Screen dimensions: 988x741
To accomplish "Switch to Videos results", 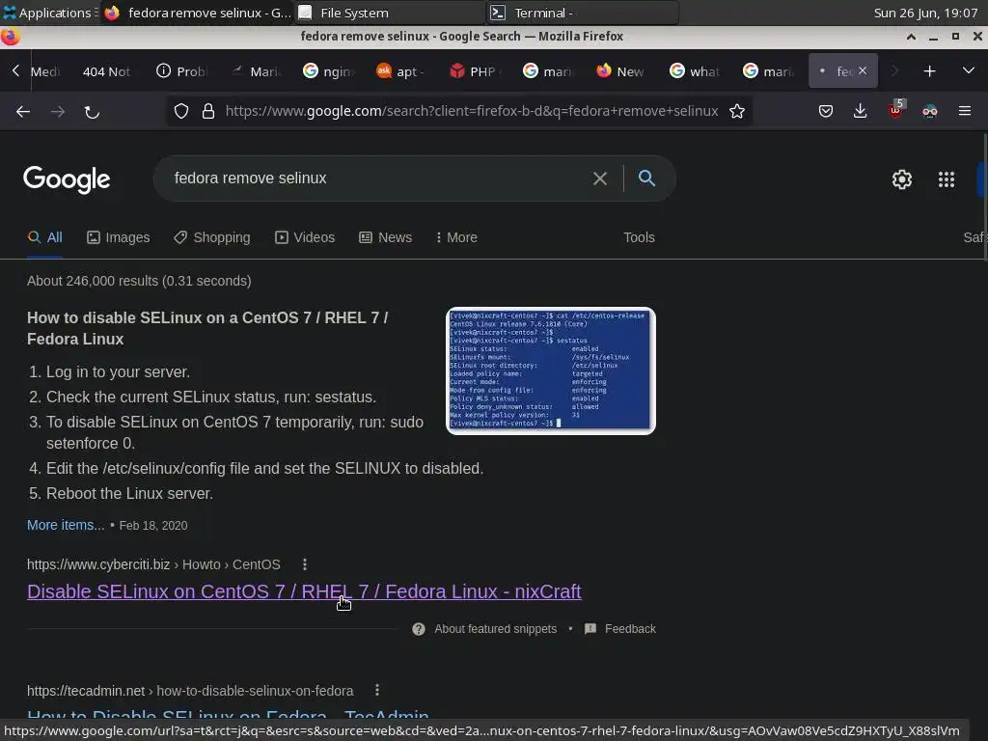I will tap(305, 237).
